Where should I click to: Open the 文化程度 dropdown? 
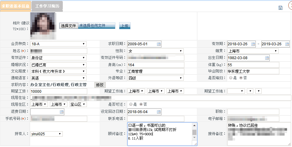tap(58, 71)
